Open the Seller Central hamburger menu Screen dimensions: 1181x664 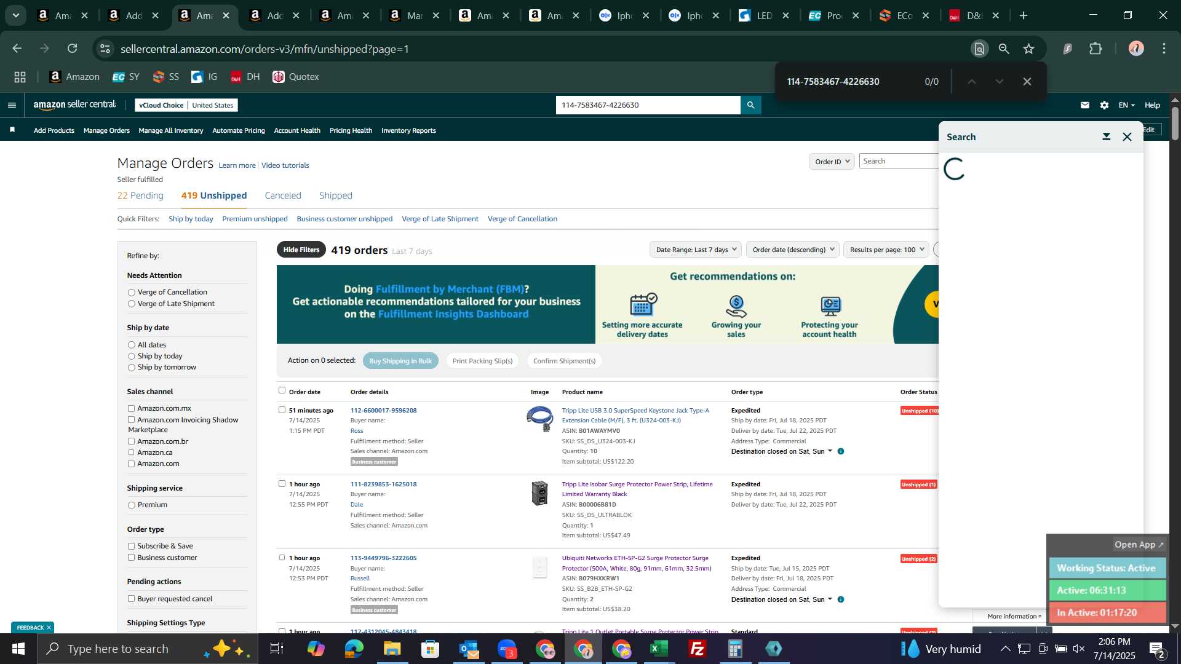click(x=12, y=105)
